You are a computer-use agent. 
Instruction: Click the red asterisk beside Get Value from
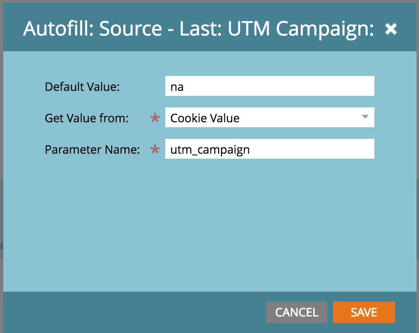click(155, 118)
